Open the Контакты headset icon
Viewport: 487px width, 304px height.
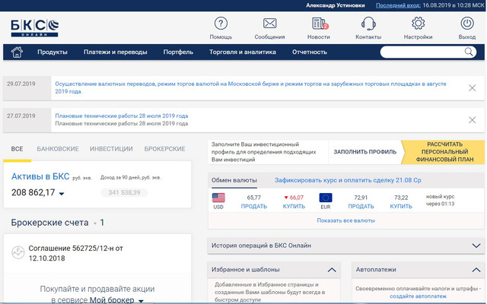tap(368, 24)
